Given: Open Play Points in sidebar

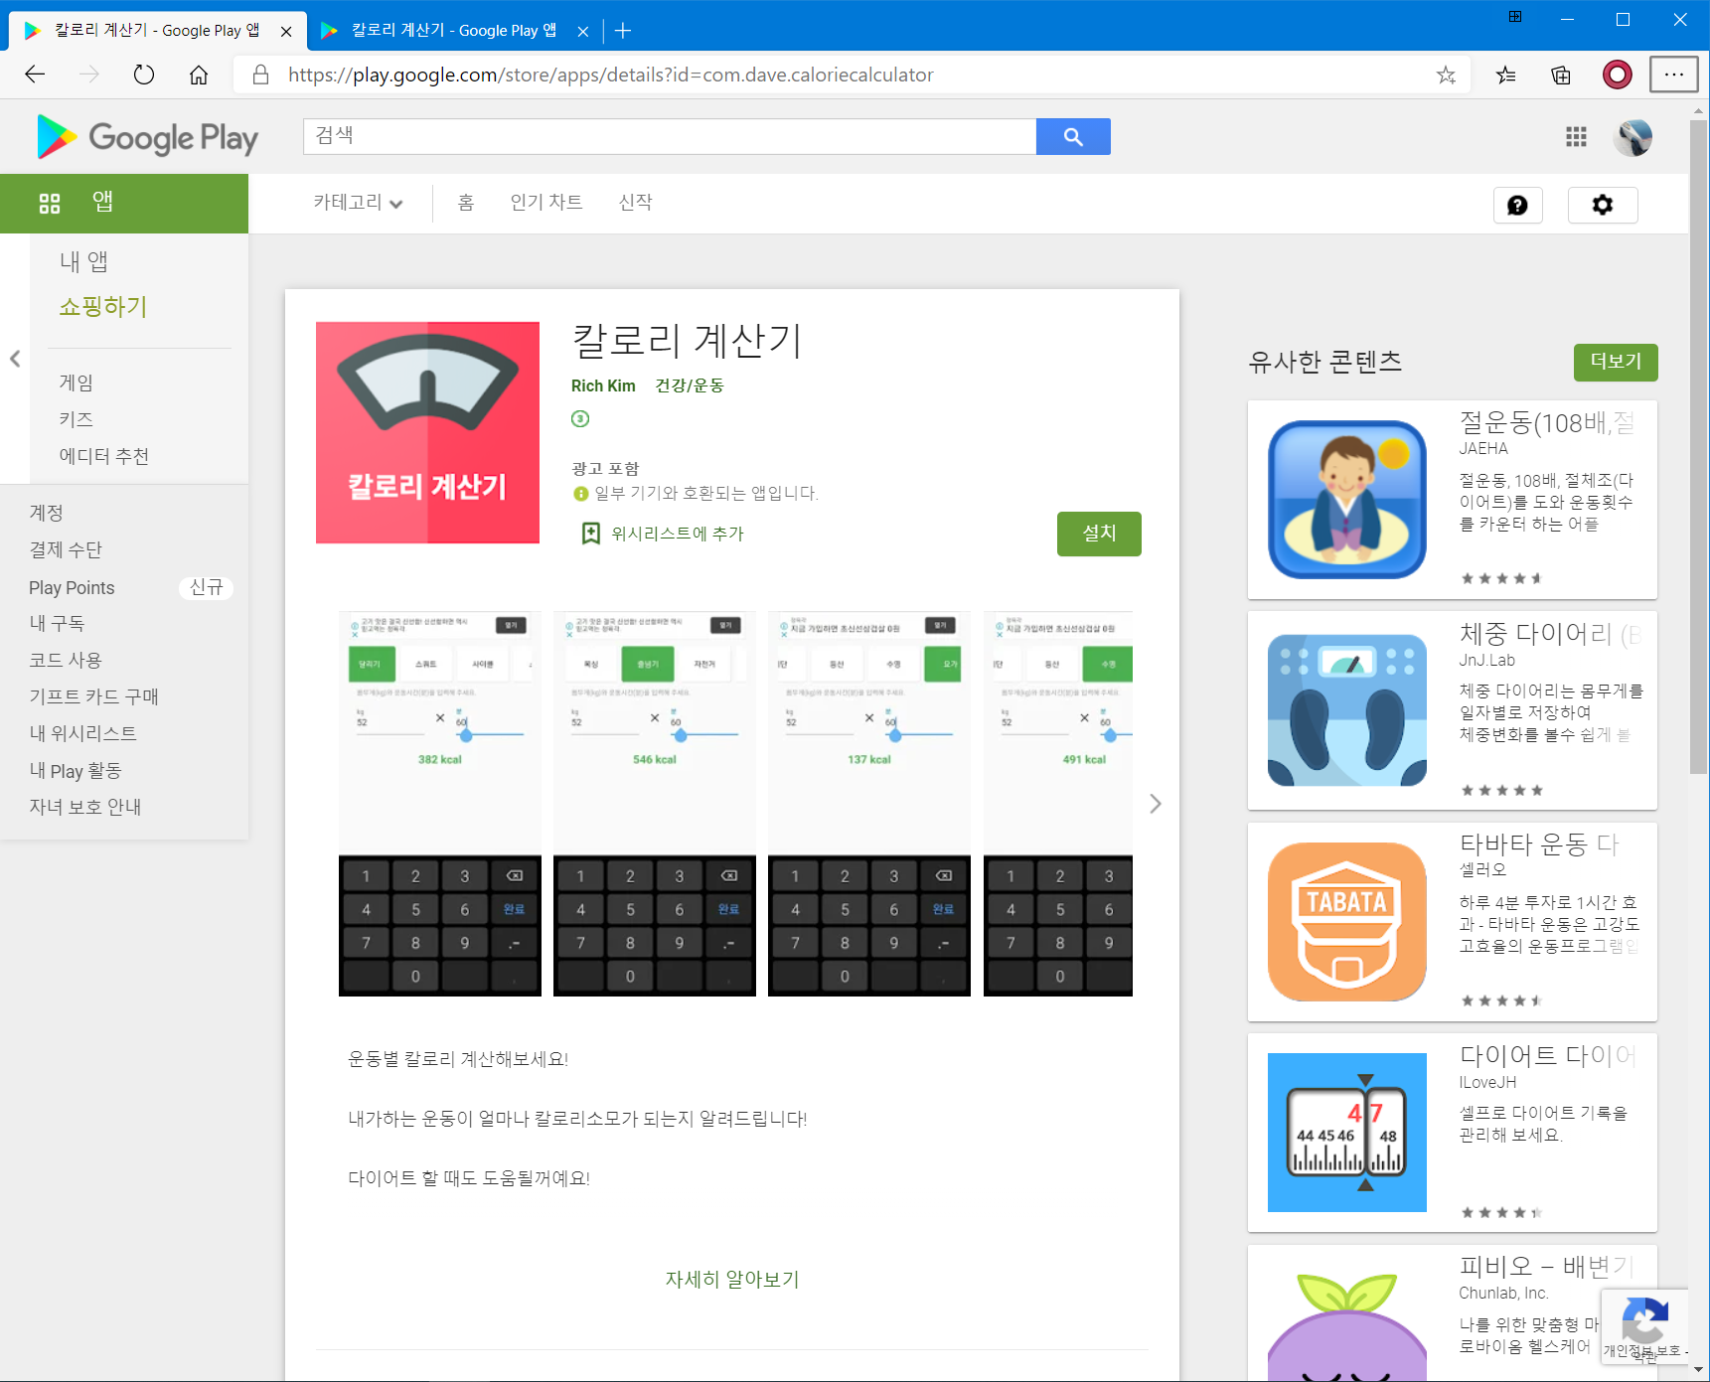Looking at the screenshot, I should (72, 588).
